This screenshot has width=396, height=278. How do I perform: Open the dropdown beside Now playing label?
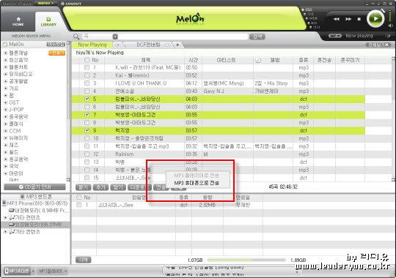[x=335, y=36]
